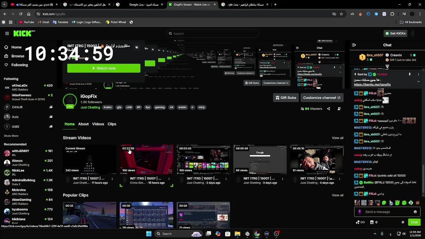Screen dimensions: 425x239
Task: Open Chrome three-dot menu
Action: (420, 14)
